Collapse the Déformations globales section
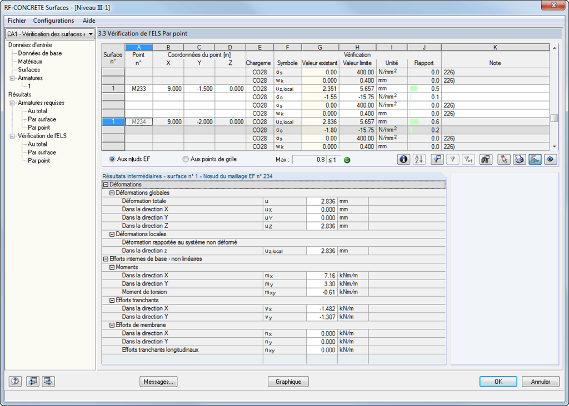 112,193
